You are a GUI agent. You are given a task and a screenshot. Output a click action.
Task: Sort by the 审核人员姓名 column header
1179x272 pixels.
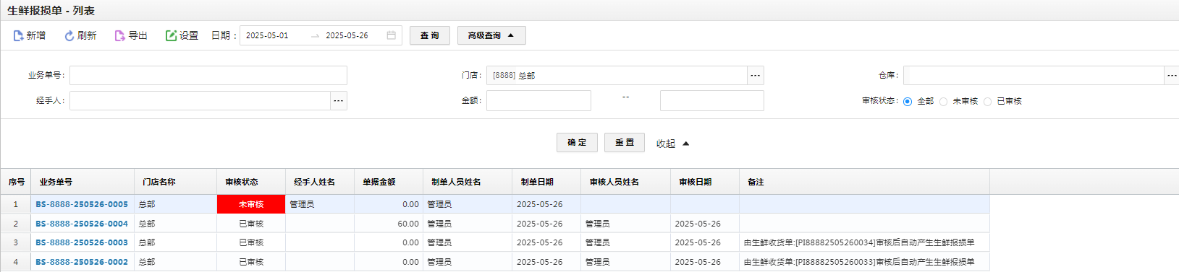coord(626,182)
